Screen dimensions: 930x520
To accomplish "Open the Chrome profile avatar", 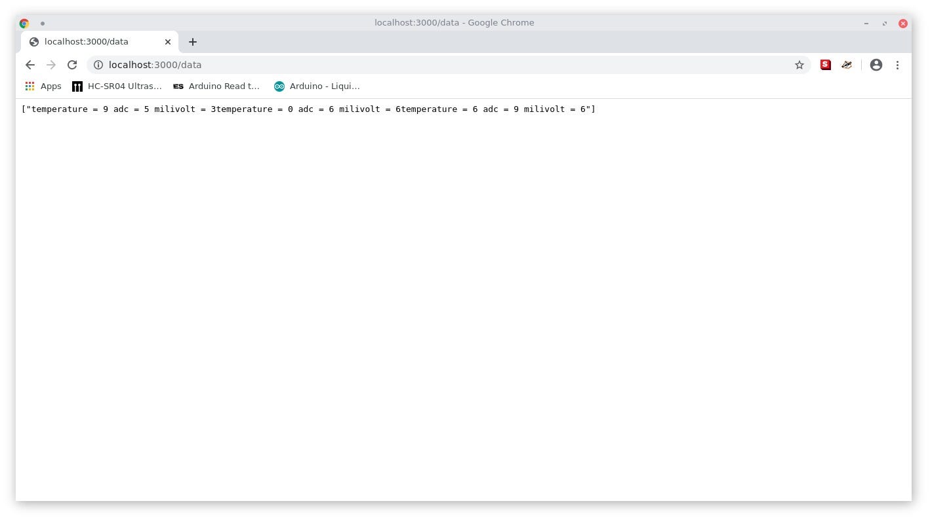I will point(876,65).
